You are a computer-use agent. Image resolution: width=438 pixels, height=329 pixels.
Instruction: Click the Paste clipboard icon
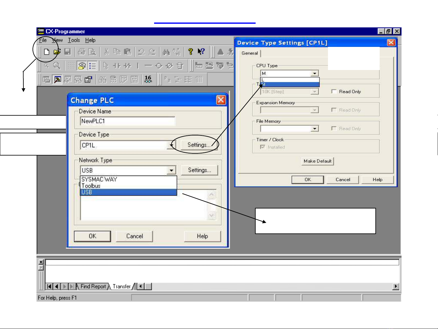pos(128,52)
